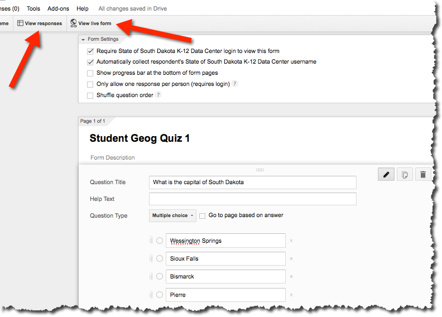Viewport: 442px width, 317px height.
Task: Click the edit pencil icon on question
Action: click(x=386, y=175)
